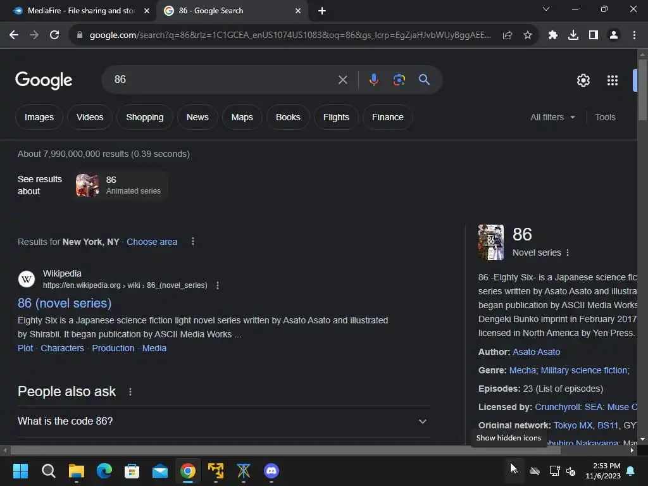This screenshot has width=648, height=486.
Task: Click the 86 novel cover thumbnail
Action: 491,242
